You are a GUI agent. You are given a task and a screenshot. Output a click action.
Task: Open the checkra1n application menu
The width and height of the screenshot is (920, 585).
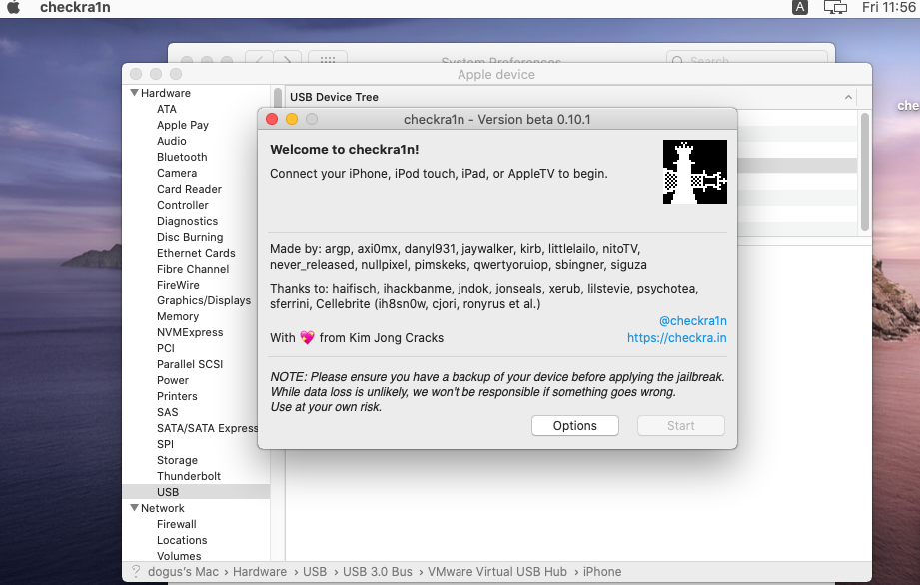click(75, 7)
